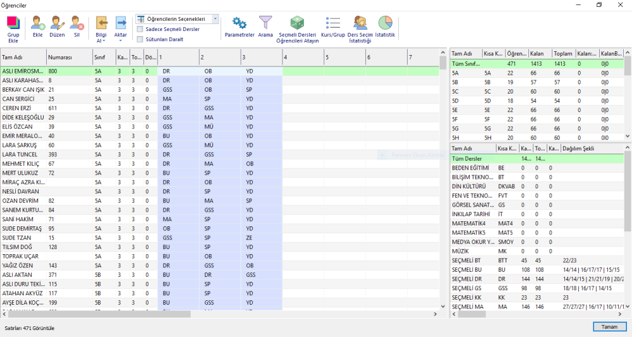Show İstatistik pie chart

coord(385,24)
